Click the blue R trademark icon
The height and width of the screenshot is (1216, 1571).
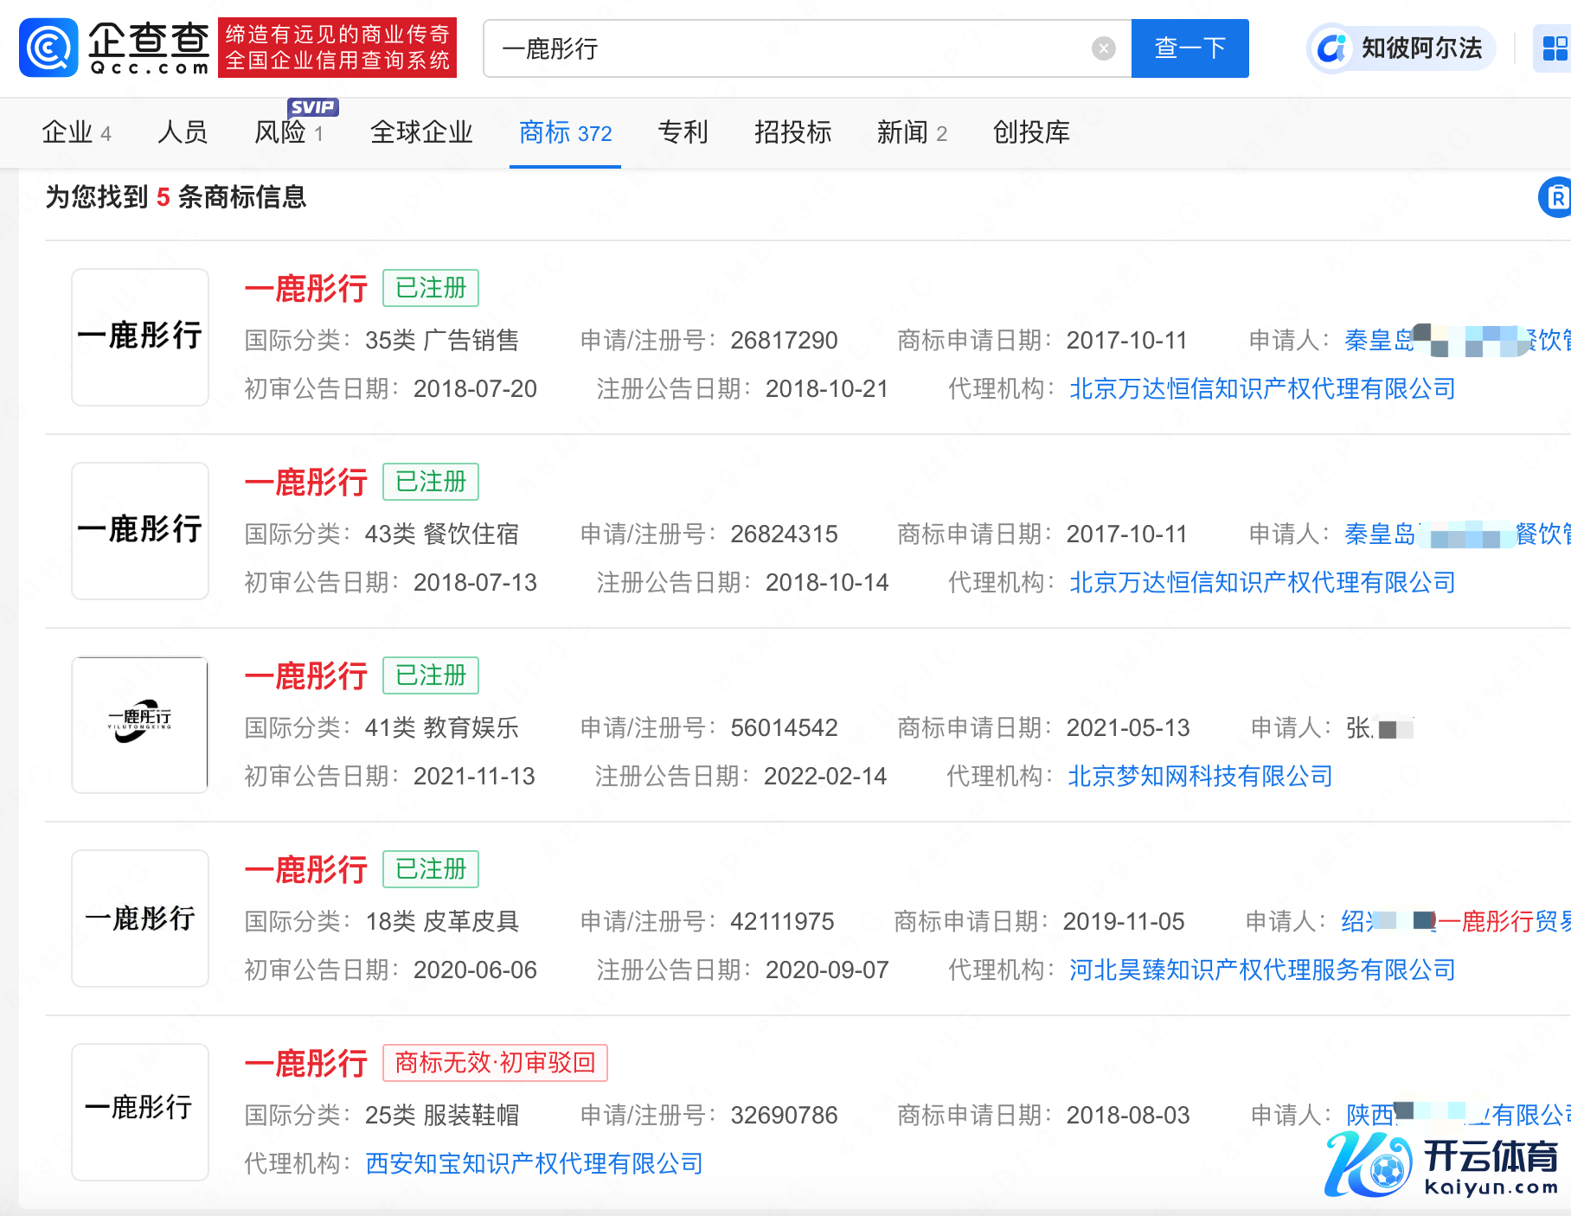click(1555, 198)
